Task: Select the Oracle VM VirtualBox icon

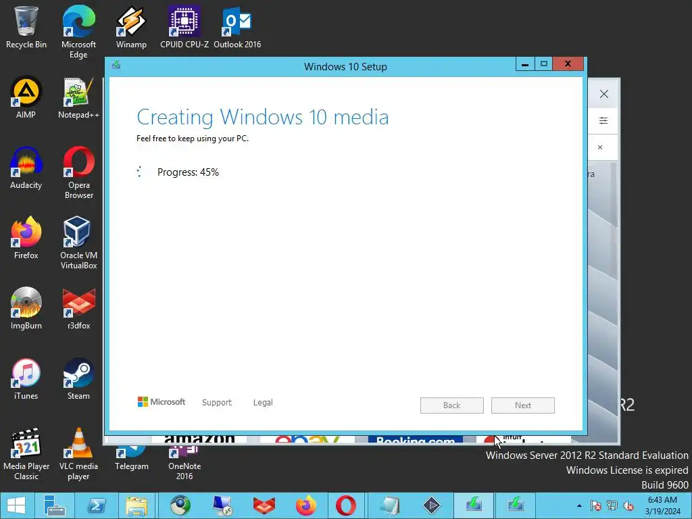Action: tap(78, 242)
